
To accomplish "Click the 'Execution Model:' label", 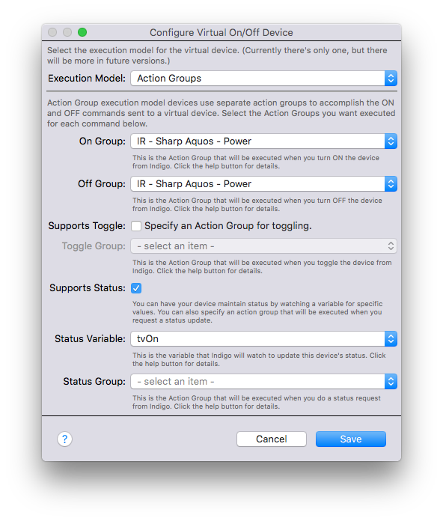I will pyautogui.click(x=87, y=79).
